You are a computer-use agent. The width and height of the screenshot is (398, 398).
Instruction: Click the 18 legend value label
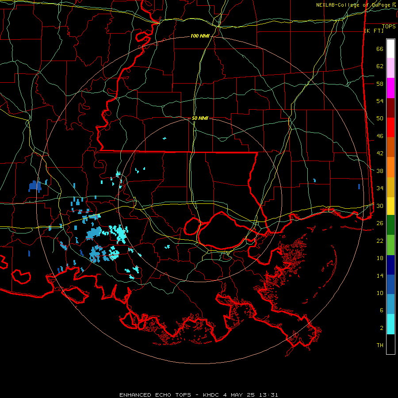380,258
